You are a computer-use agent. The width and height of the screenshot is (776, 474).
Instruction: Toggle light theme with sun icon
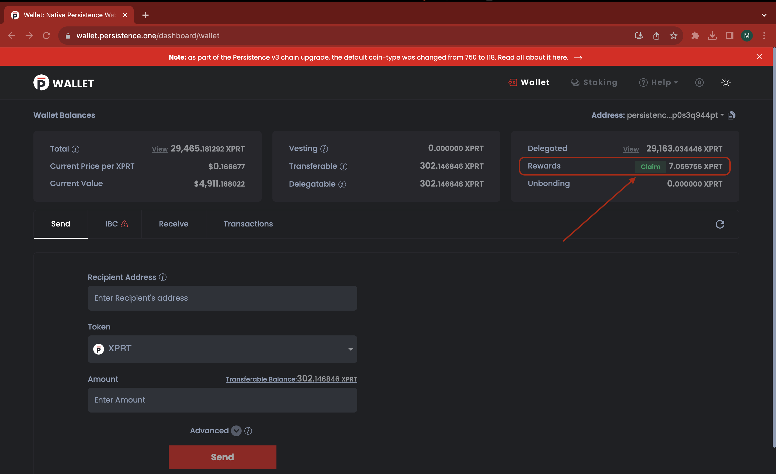(x=726, y=83)
